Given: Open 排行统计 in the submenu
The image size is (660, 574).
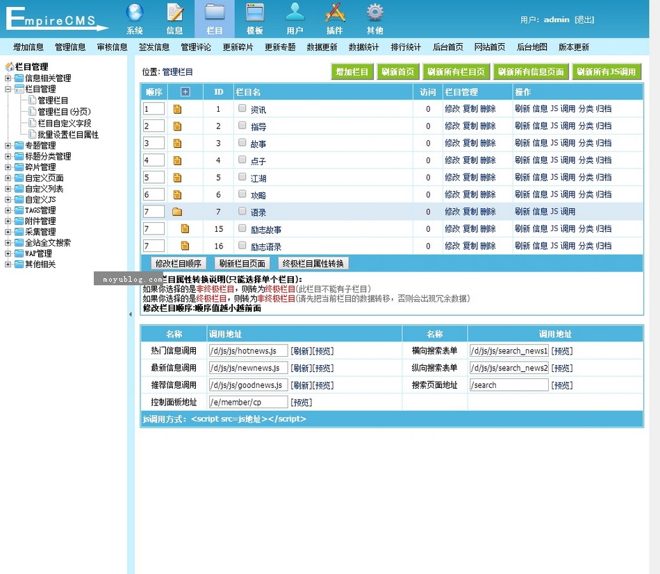Looking at the screenshot, I should (406, 47).
